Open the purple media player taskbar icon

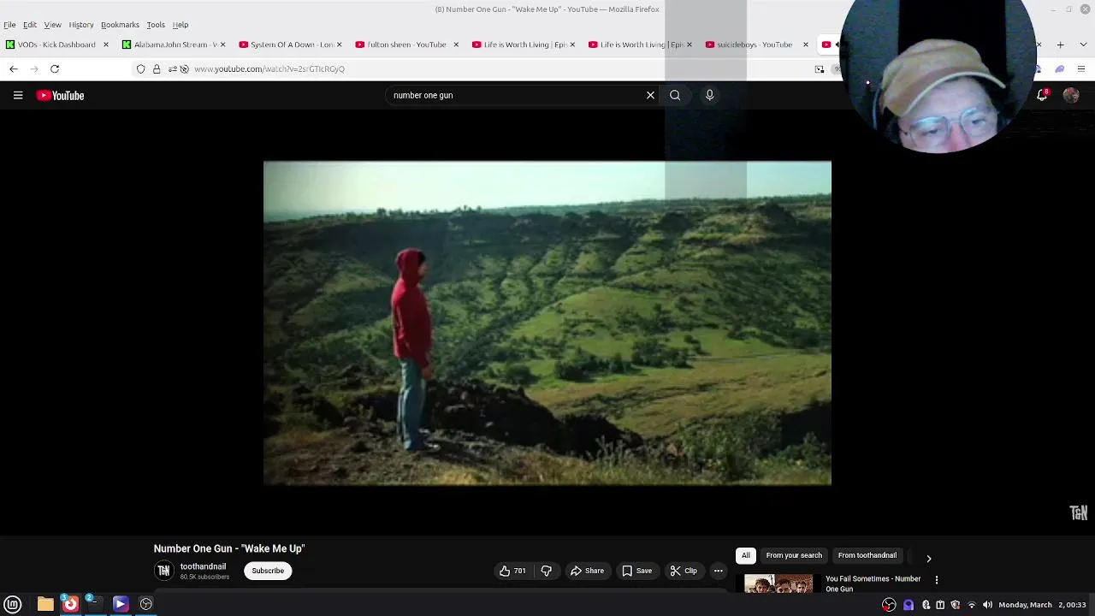[120, 604]
